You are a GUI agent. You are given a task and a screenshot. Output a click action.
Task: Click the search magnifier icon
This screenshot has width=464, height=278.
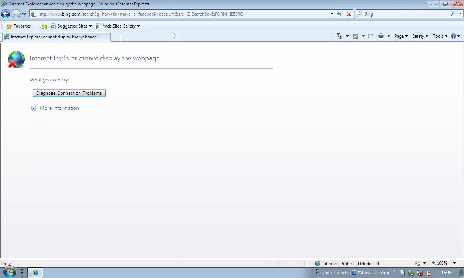pyautogui.click(x=453, y=14)
